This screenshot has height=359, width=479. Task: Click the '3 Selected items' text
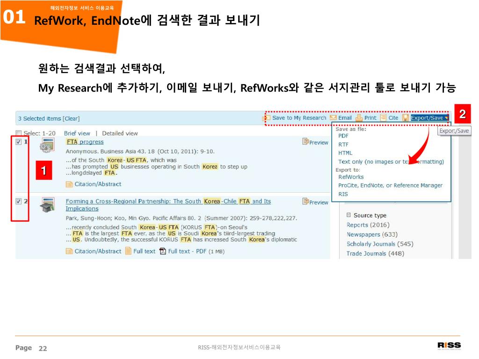point(39,118)
